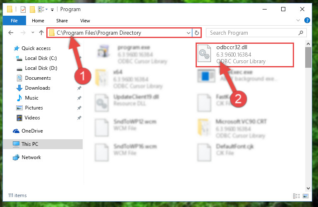Click the Properties checkmark icon in title bar

(x=23, y=10)
